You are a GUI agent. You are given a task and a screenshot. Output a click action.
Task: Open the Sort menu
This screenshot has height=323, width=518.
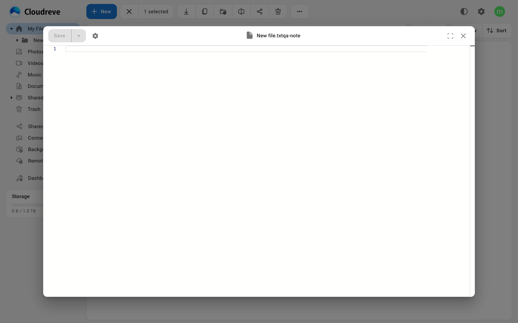497,31
